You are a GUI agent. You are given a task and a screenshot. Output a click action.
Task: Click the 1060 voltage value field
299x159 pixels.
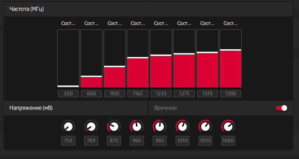(x=228, y=141)
